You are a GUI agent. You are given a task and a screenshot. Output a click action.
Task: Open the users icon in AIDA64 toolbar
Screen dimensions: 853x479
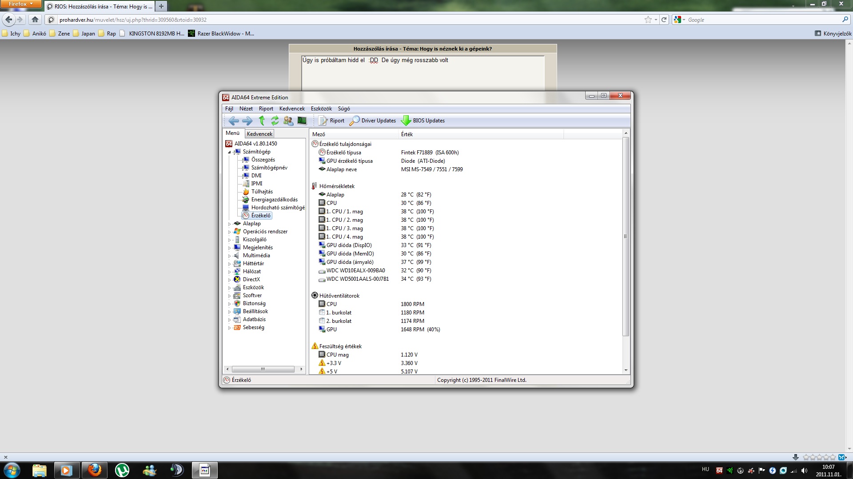pyautogui.click(x=288, y=121)
